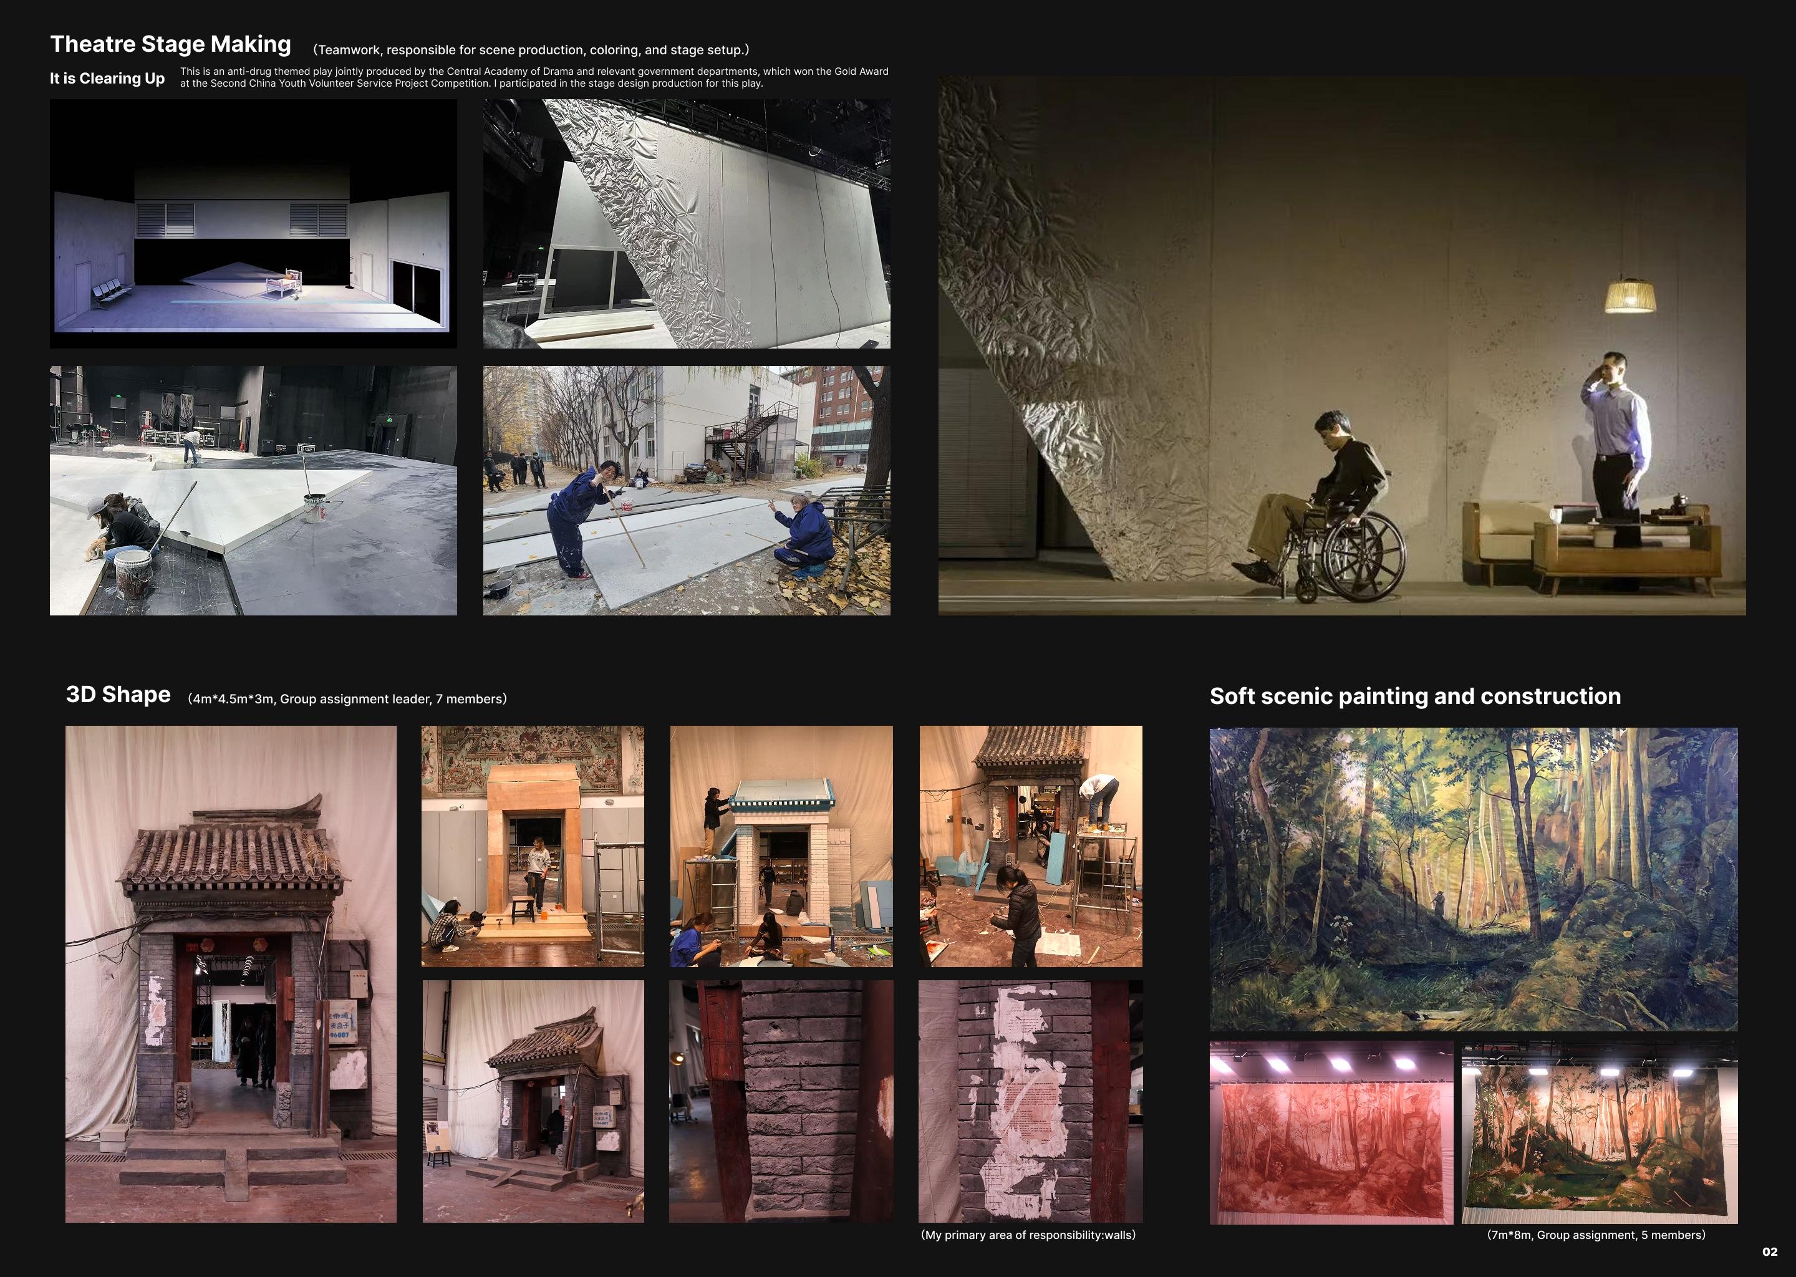This screenshot has width=1796, height=1277.
Task: Open the large finished gate photo
Action: tap(231, 973)
